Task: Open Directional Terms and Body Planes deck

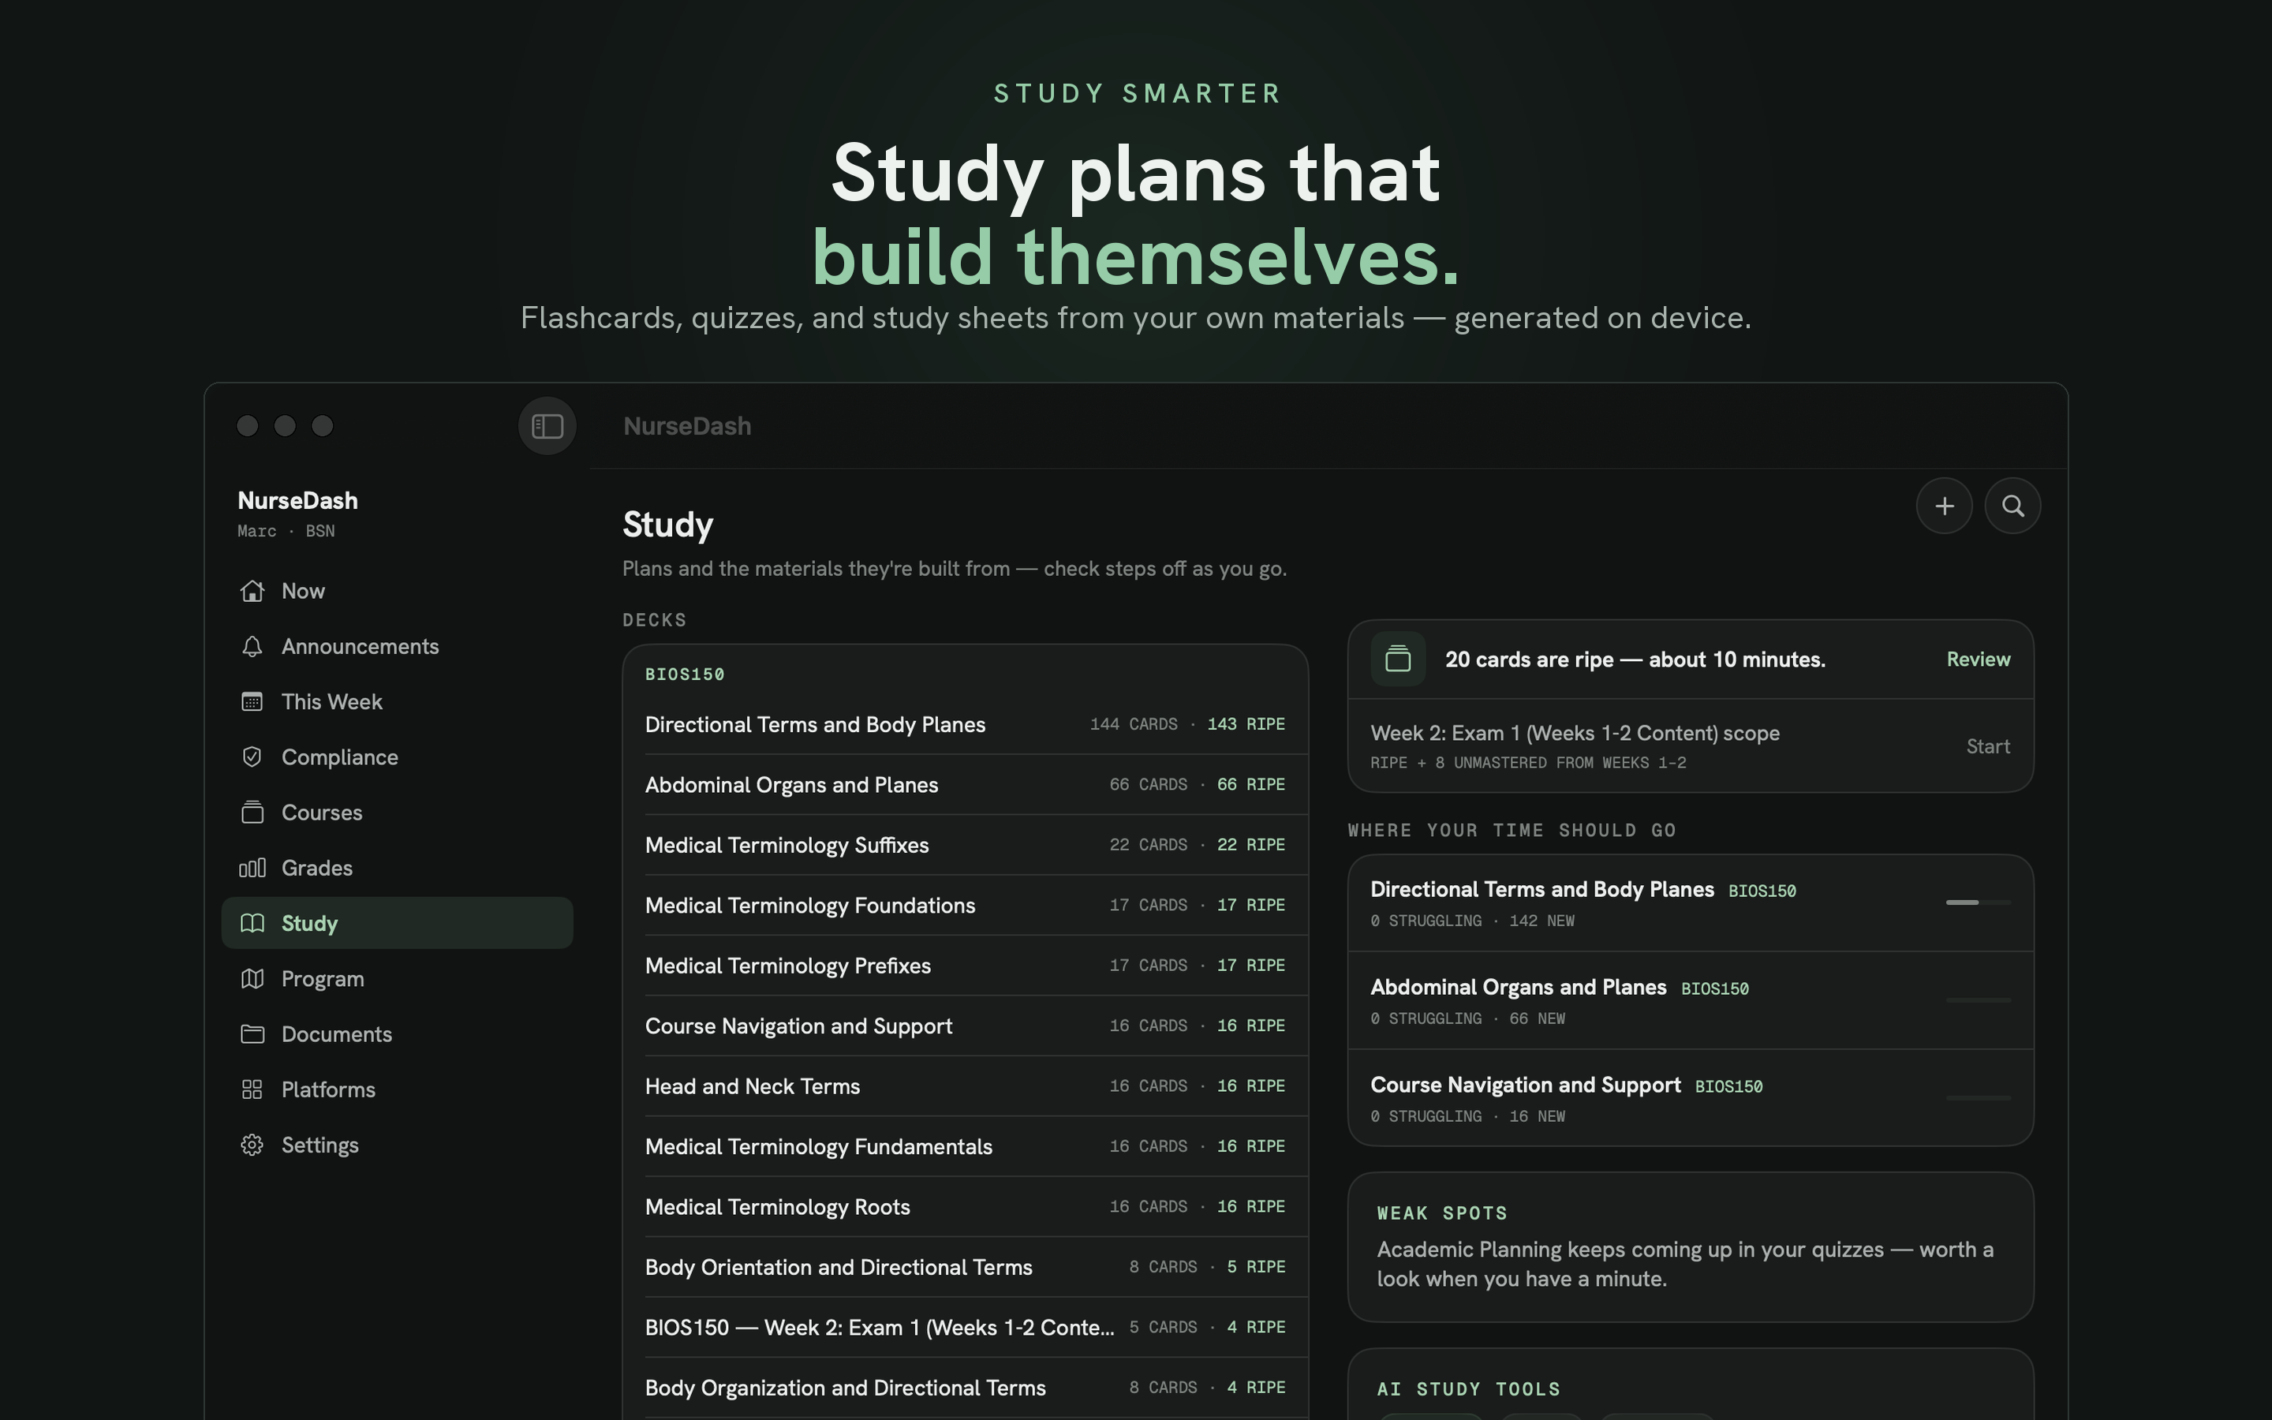Action: click(x=965, y=724)
